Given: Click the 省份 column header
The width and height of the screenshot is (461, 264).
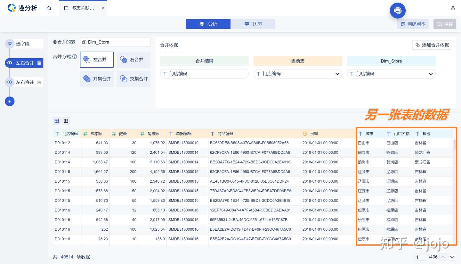Looking at the screenshot, I should click(433, 134).
